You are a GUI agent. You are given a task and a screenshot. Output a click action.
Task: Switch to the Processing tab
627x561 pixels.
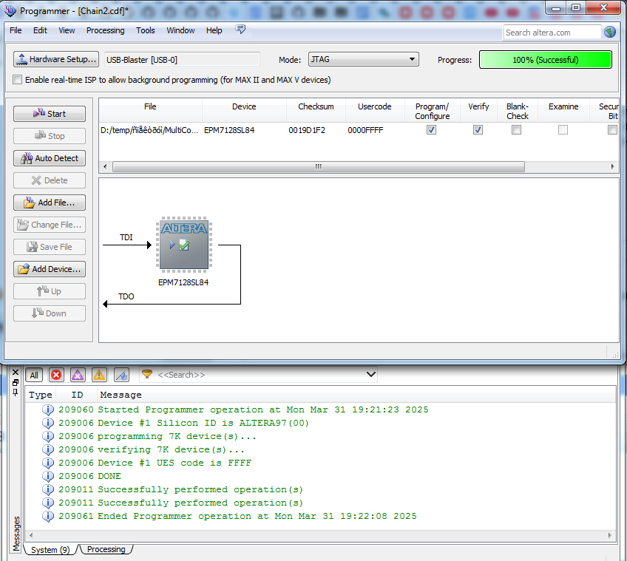106,549
